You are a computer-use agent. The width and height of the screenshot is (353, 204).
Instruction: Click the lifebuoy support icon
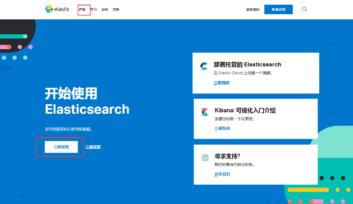coord(205,158)
